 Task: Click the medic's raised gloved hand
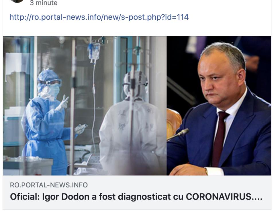click(x=62, y=103)
